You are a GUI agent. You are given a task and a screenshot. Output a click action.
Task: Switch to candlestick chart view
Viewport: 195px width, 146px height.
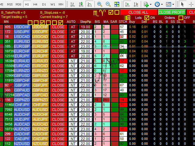[81, 4]
